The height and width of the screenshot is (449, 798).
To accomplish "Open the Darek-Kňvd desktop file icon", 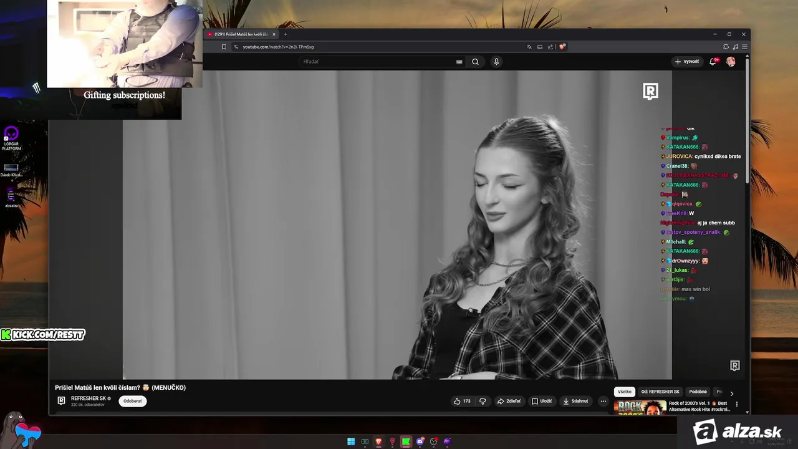I will click(11, 170).
